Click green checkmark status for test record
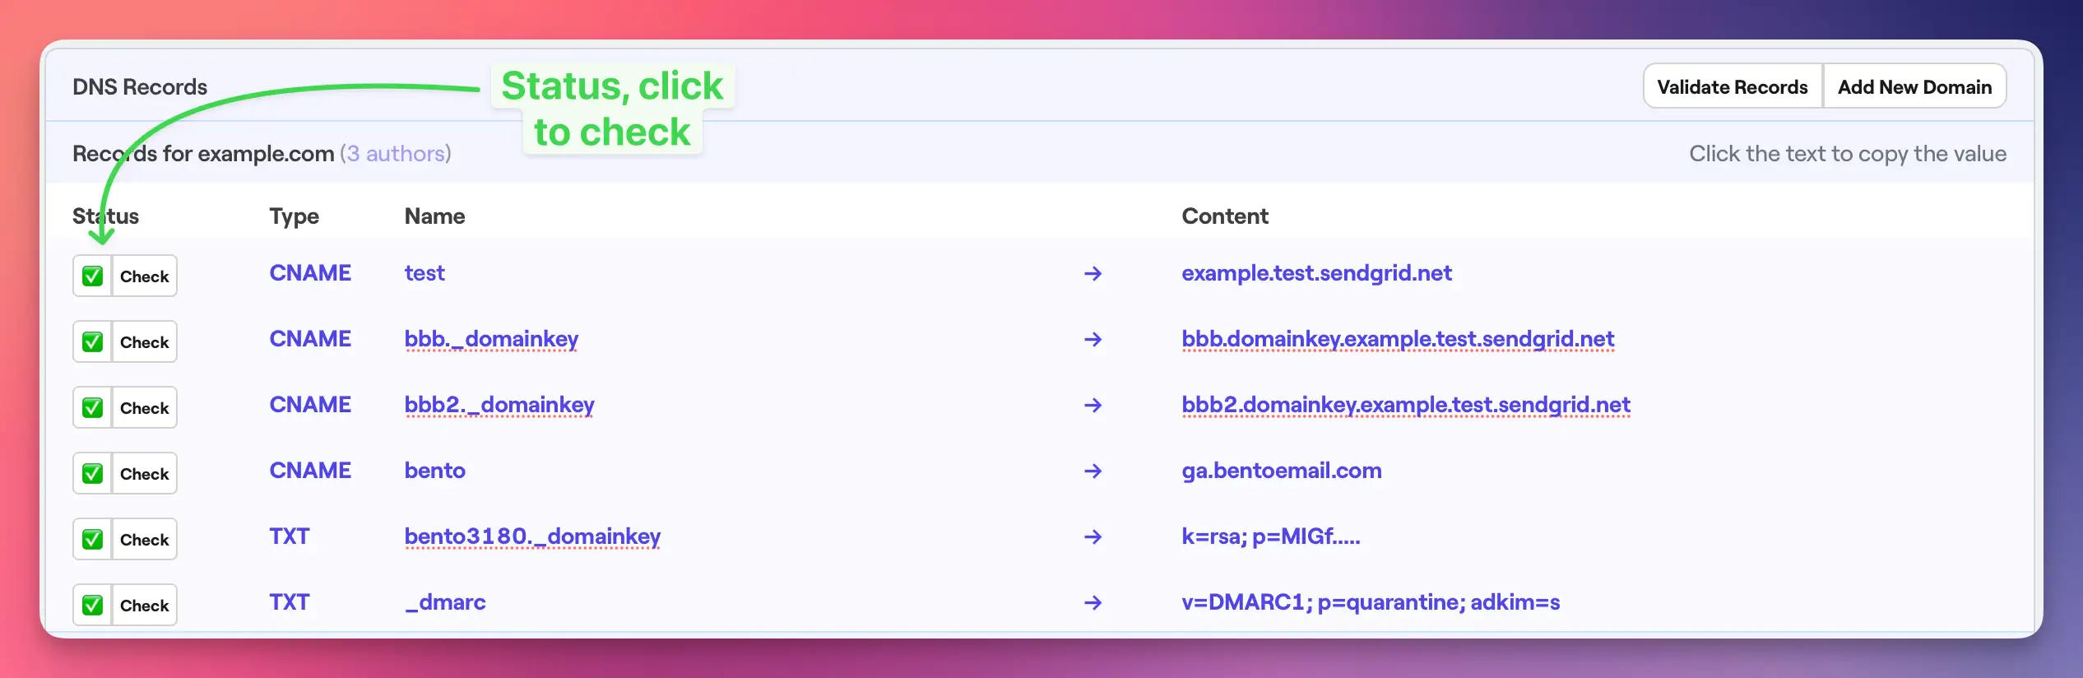This screenshot has height=678, width=2083. [x=93, y=276]
